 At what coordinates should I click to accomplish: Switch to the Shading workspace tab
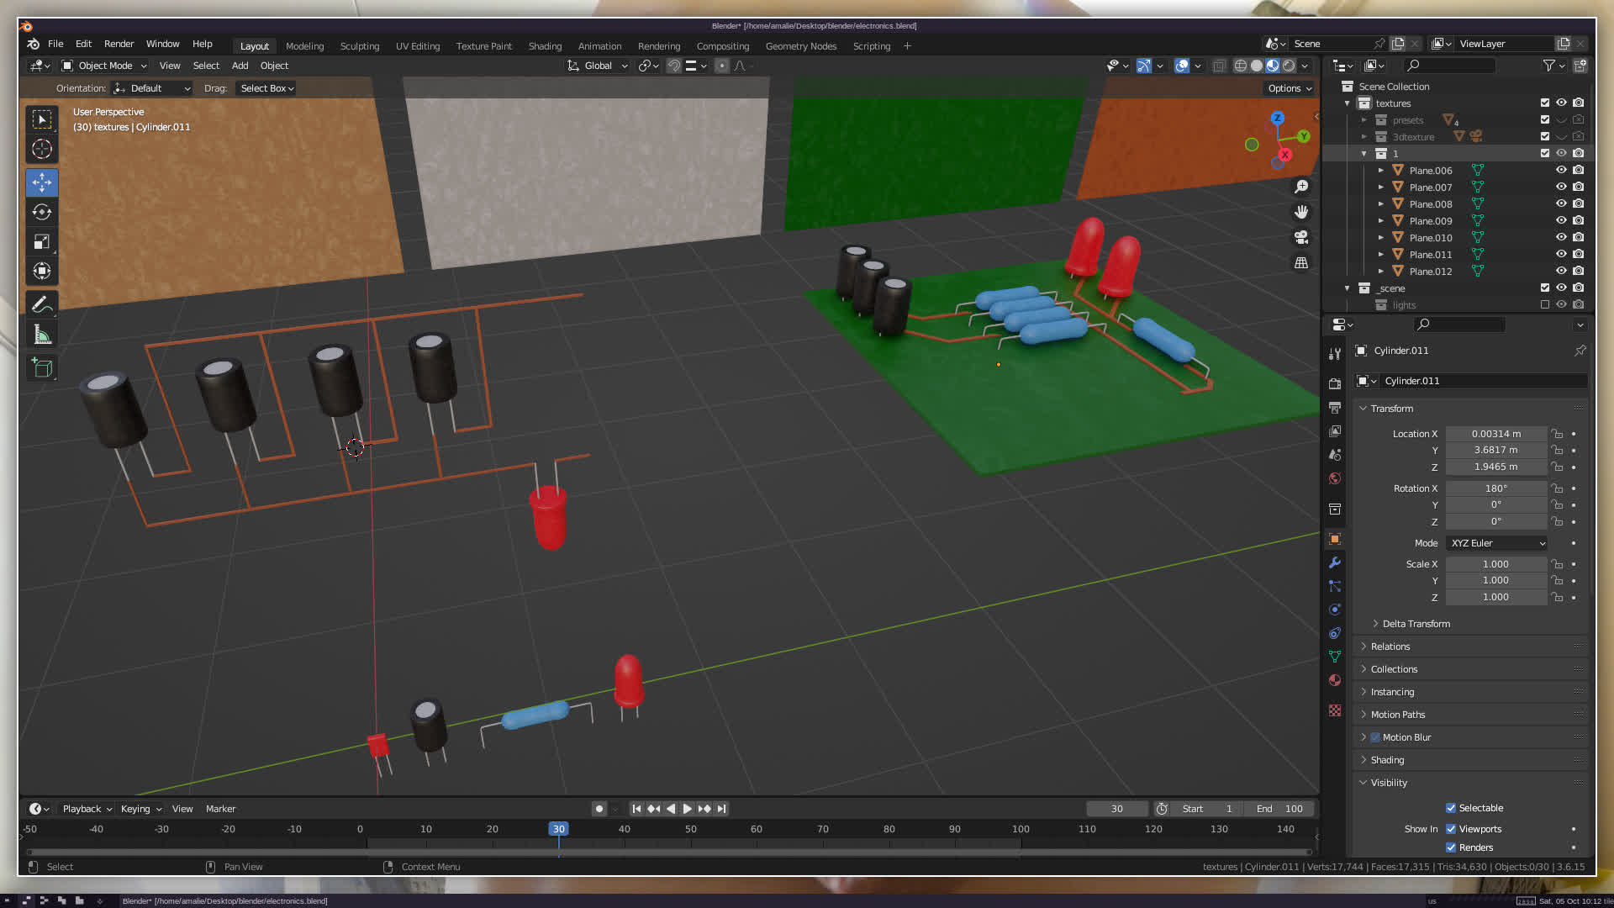(545, 46)
